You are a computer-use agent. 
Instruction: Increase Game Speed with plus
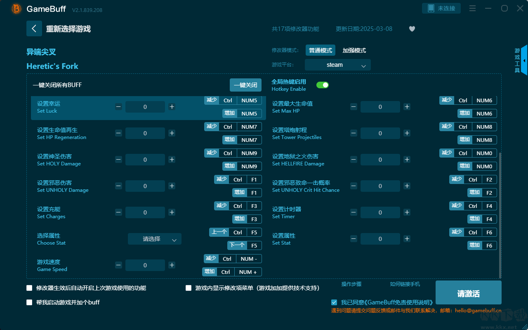click(172, 265)
